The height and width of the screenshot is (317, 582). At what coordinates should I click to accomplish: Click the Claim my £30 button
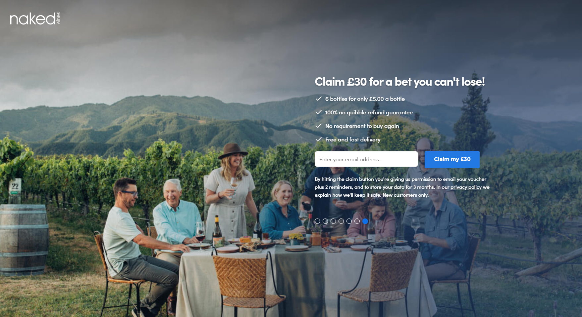tap(452, 160)
